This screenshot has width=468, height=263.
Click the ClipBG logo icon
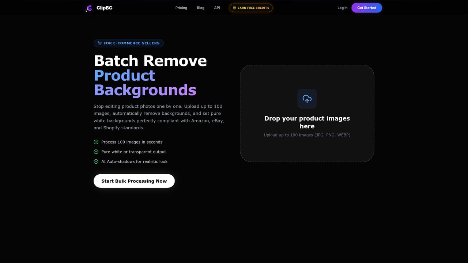pos(89,8)
